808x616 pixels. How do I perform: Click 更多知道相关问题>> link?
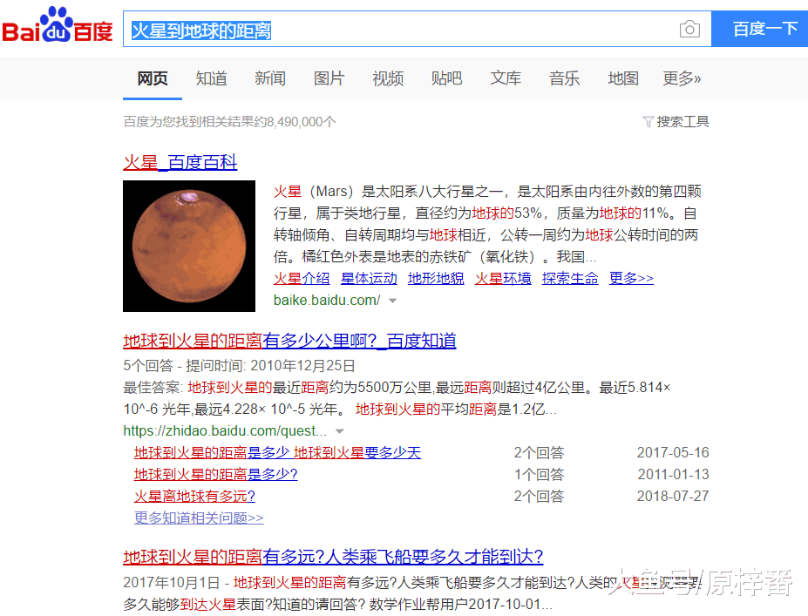(199, 518)
